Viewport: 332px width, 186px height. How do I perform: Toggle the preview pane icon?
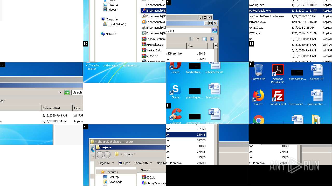204,39
